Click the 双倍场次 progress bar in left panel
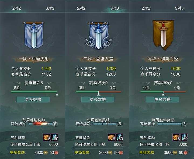 pyautogui.click(x=43, y=124)
